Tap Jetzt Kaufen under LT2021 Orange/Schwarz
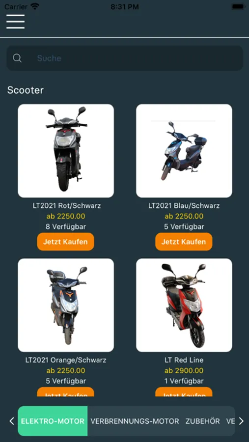Screen dimensions: 249x442 [65, 392]
